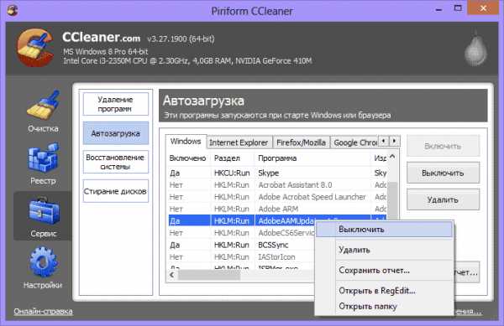Select the Автозагрузка startup panel
This screenshot has width=504, height=326.
116,133
